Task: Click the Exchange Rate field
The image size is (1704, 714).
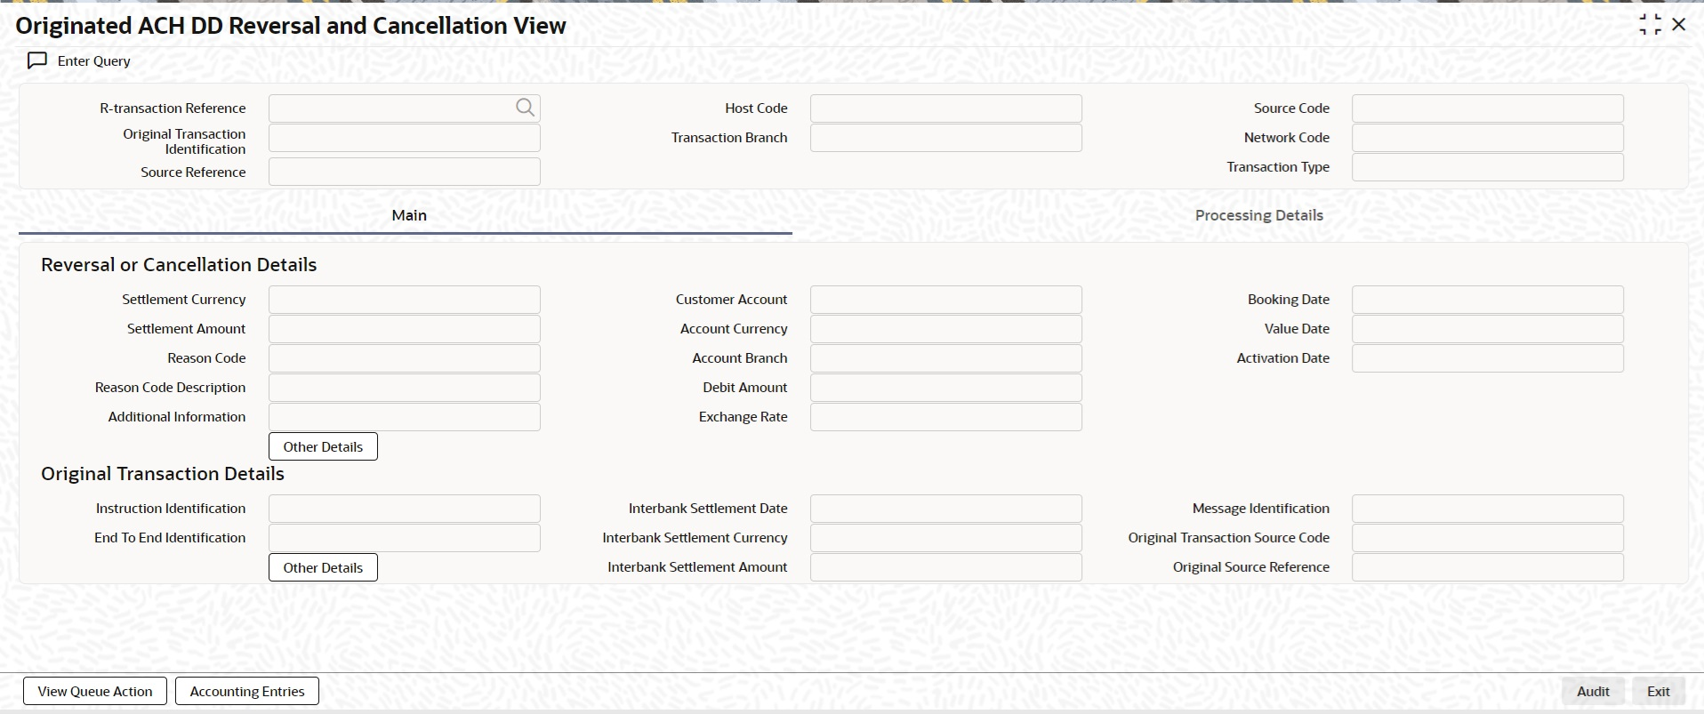Action: 946,417
